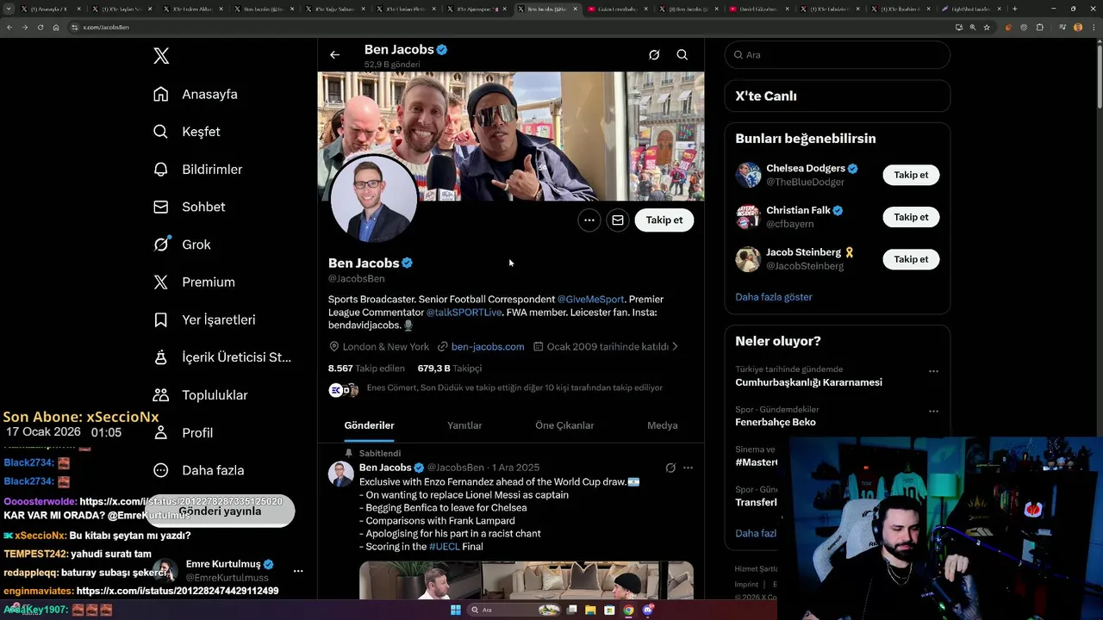Bookmark page with the star icon

pyautogui.click(x=987, y=27)
